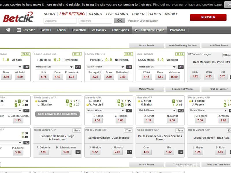Screen dimensions: 231x173
Task: Open +12 more bets on P. Lorenzi match
Action: click(x=27, y=142)
